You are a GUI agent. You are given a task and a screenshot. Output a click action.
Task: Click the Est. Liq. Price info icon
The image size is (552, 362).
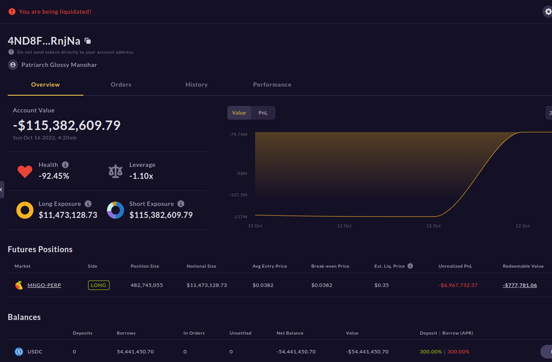[410, 266]
